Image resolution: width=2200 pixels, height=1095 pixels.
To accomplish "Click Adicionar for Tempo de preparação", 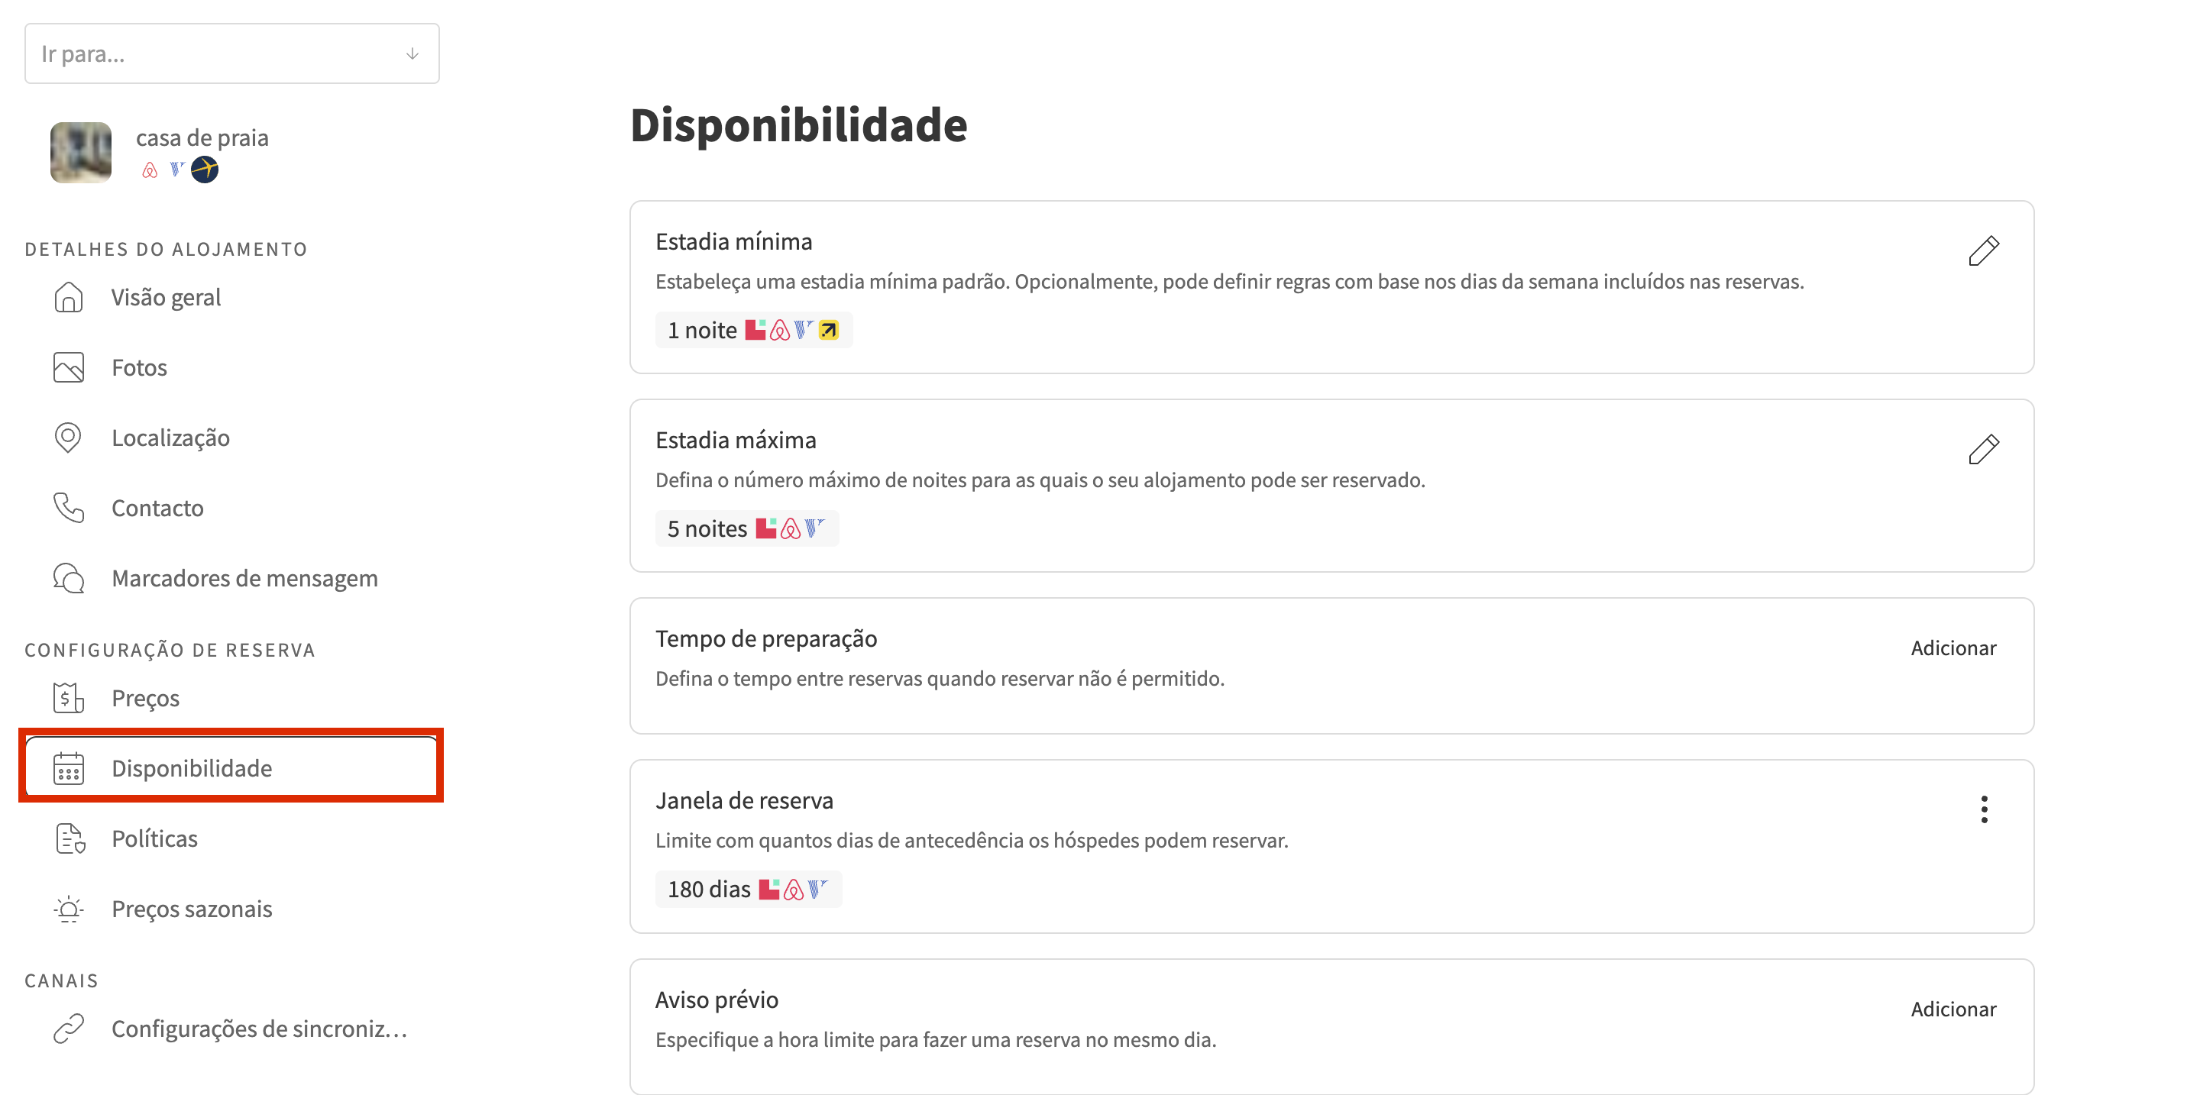I will (1952, 648).
